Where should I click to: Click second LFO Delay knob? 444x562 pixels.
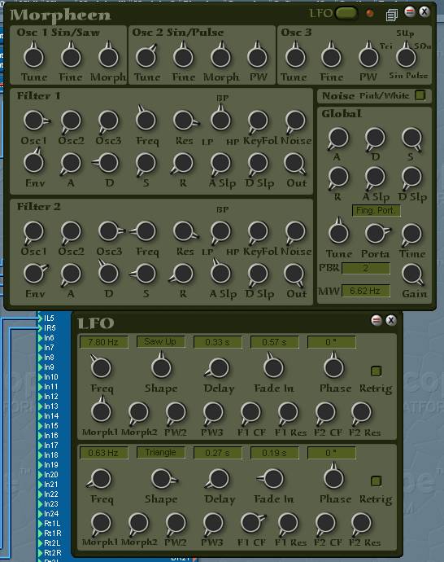pyautogui.click(x=218, y=478)
